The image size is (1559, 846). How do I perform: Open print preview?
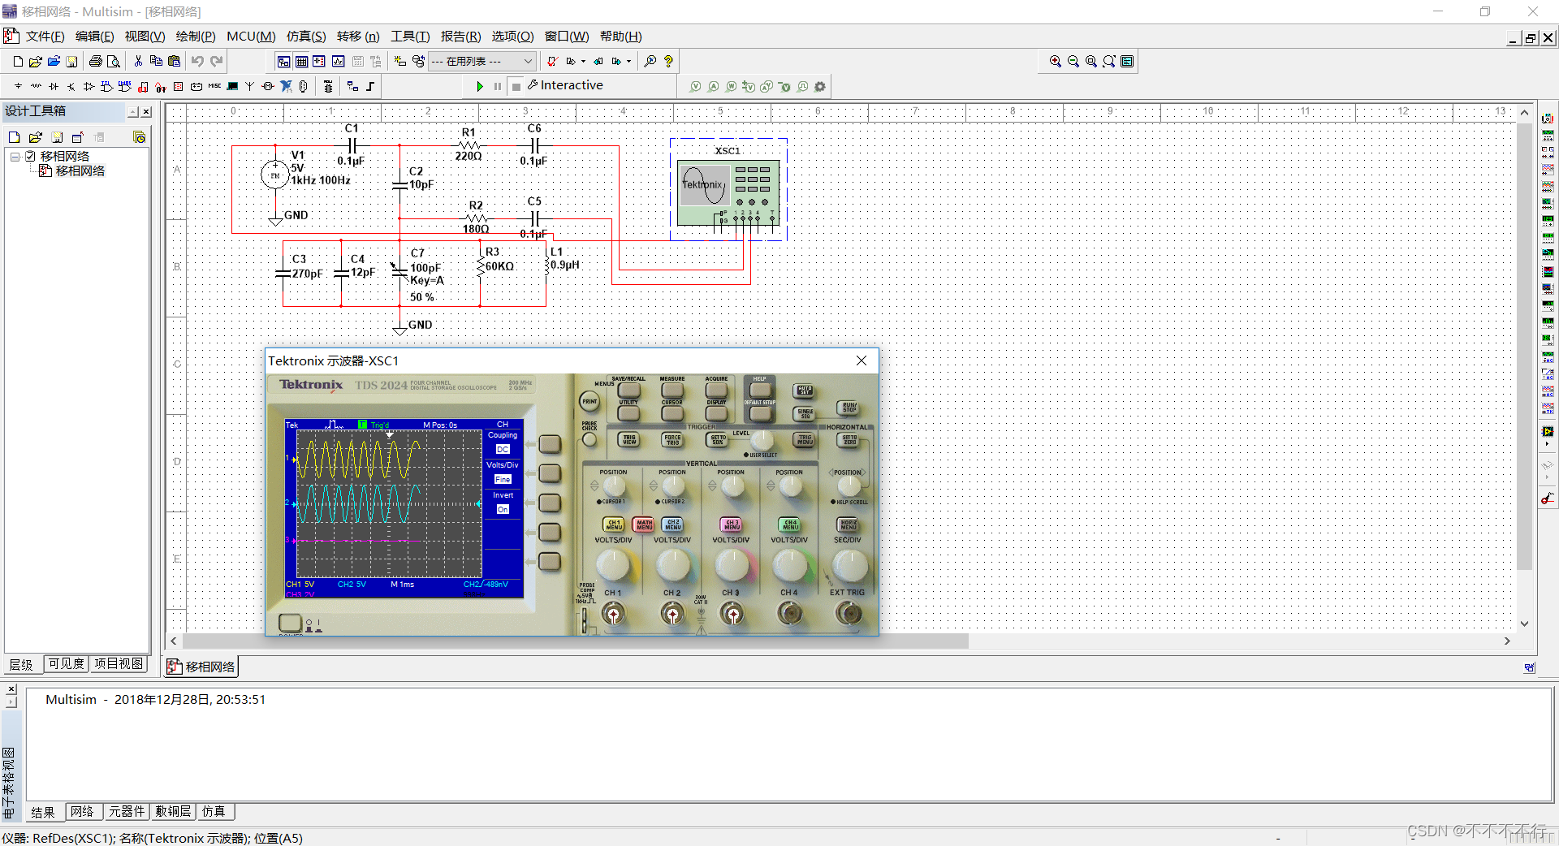[x=114, y=62]
